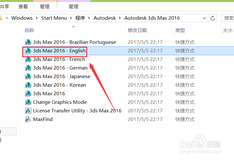Viewport: 234px width, 160px height.
Task: Click the 3ds Max 2016 - German shortcut icon
Action: tap(28, 68)
